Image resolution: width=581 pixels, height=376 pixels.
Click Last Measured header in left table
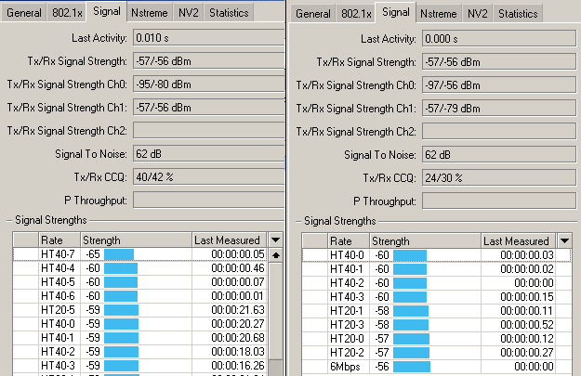coord(227,240)
